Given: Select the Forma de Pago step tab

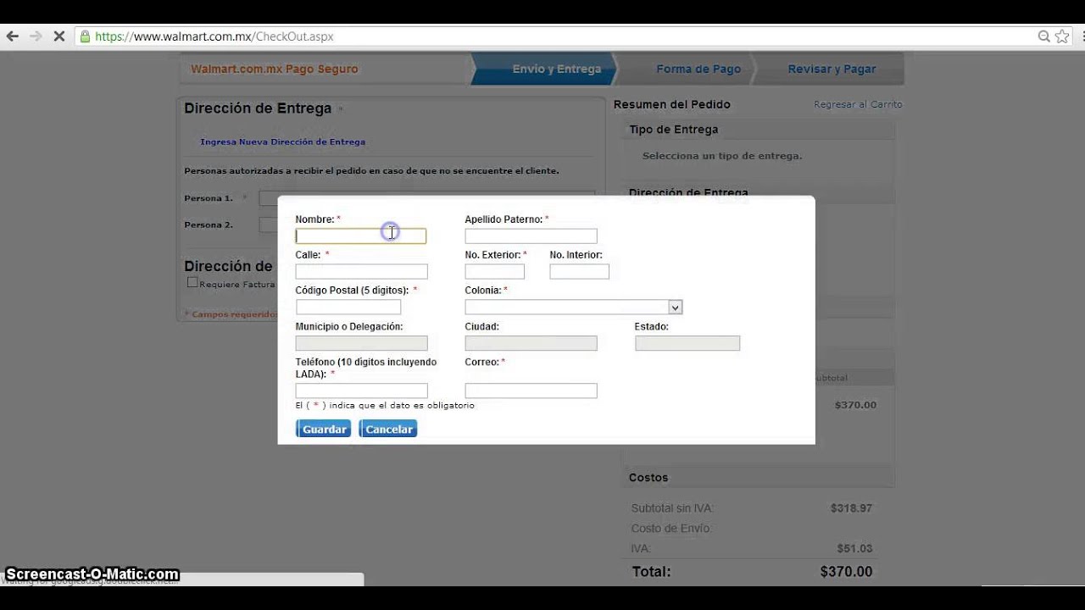Looking at the screenshot, I should (x=698, y=69).
